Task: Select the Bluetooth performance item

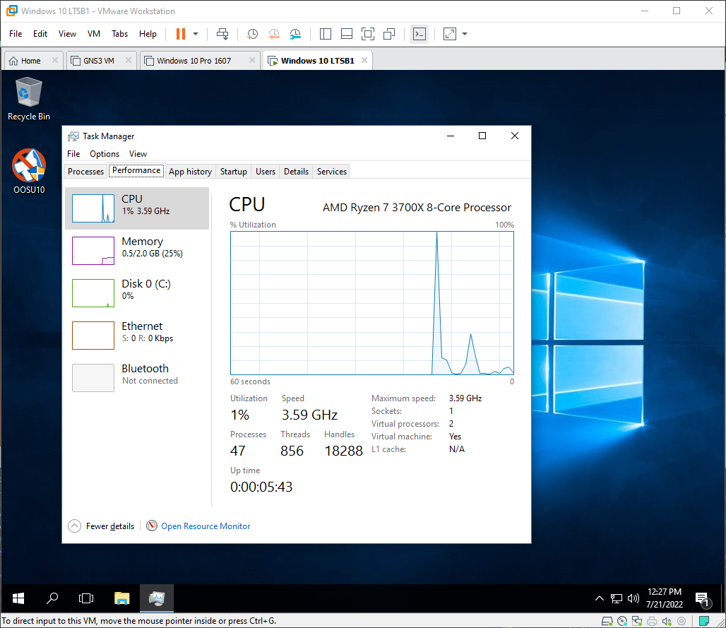Action: [137, 378]
